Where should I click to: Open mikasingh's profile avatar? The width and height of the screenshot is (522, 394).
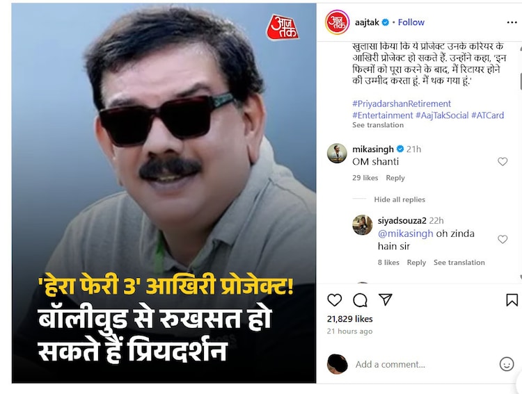(x=338, y=154)
